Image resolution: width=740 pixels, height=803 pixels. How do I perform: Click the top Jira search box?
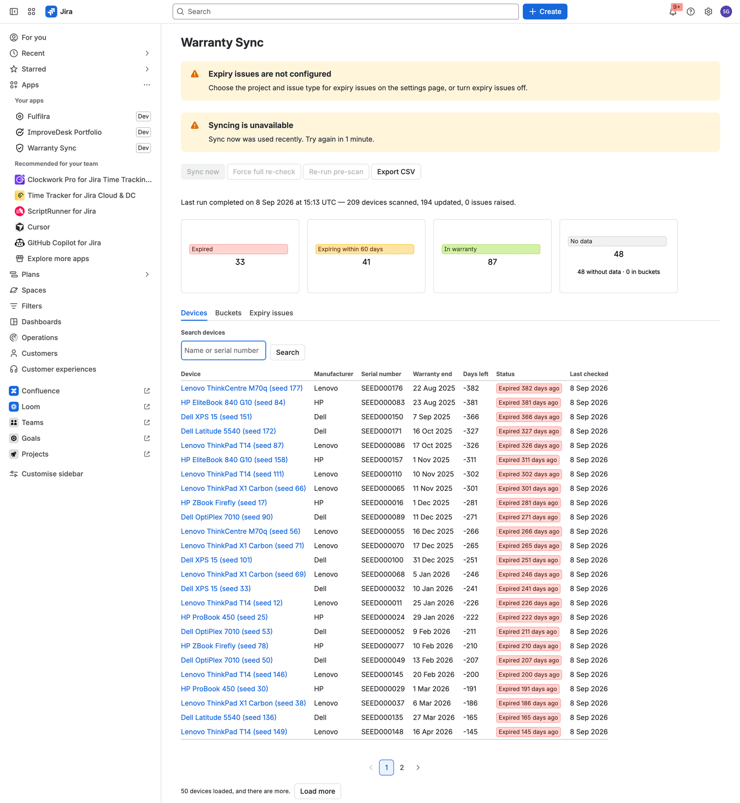point(345,12)
